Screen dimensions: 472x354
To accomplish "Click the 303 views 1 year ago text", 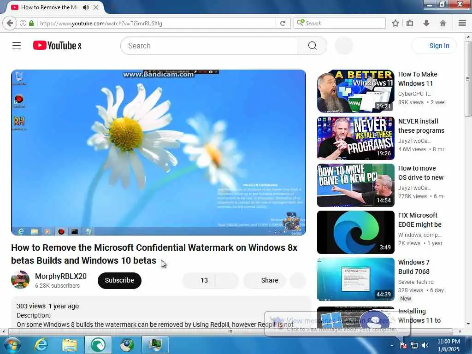I will [x=47, y=306].
